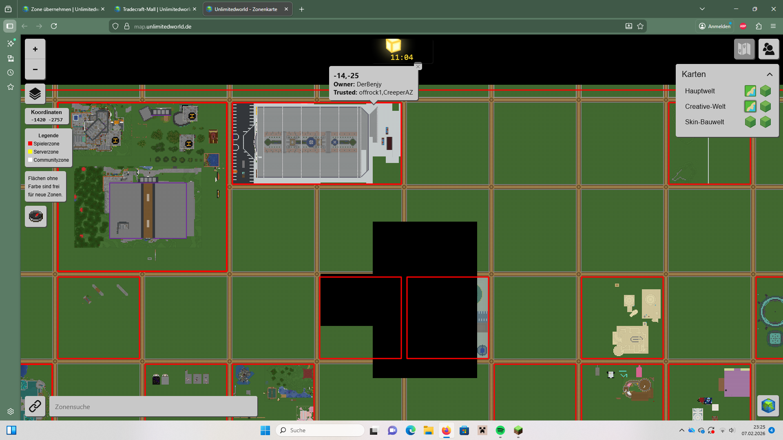
Task: Select Creative-Welt 3D cube view
Action: click(x=765, y=106)
